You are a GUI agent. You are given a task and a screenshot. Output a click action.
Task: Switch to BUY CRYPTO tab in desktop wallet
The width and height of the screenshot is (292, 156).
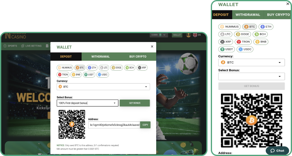(138, 57)
